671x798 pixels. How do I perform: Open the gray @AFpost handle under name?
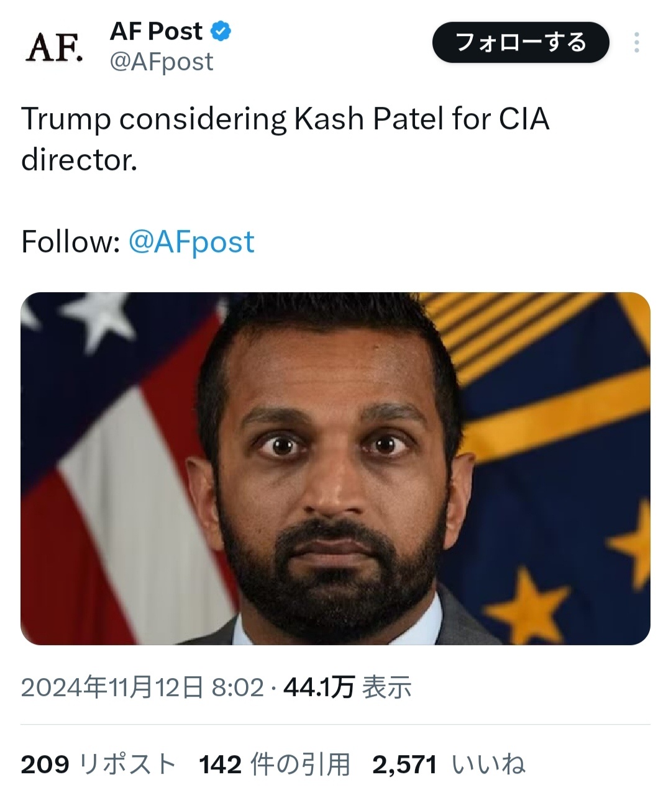(x=162, y=62)
